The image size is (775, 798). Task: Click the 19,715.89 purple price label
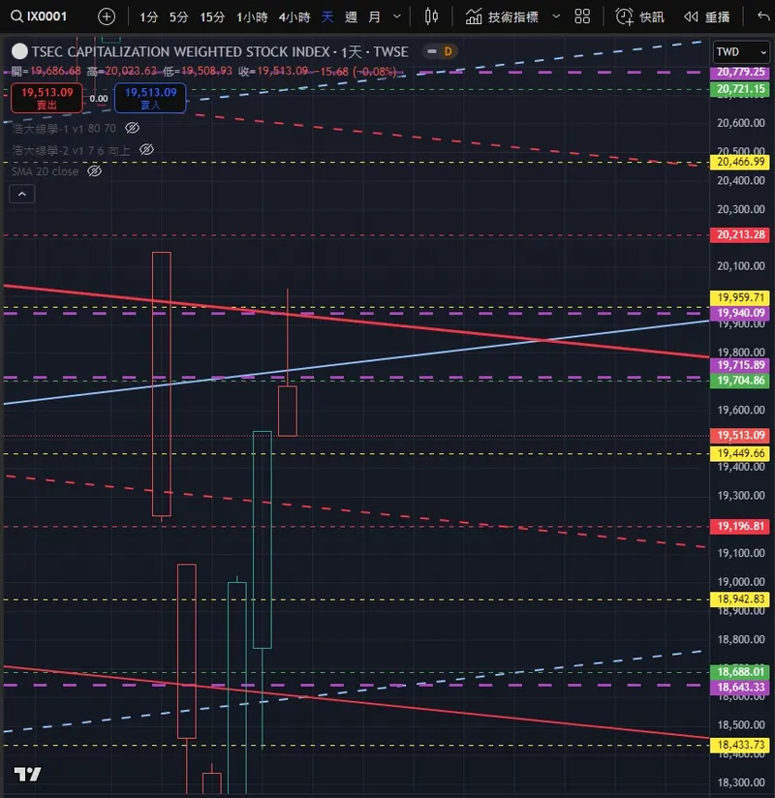[740, 365]
